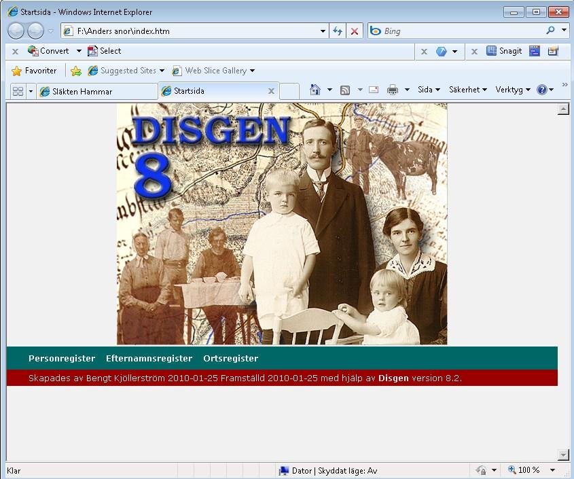Open a new blank tab

pos(289,91)
